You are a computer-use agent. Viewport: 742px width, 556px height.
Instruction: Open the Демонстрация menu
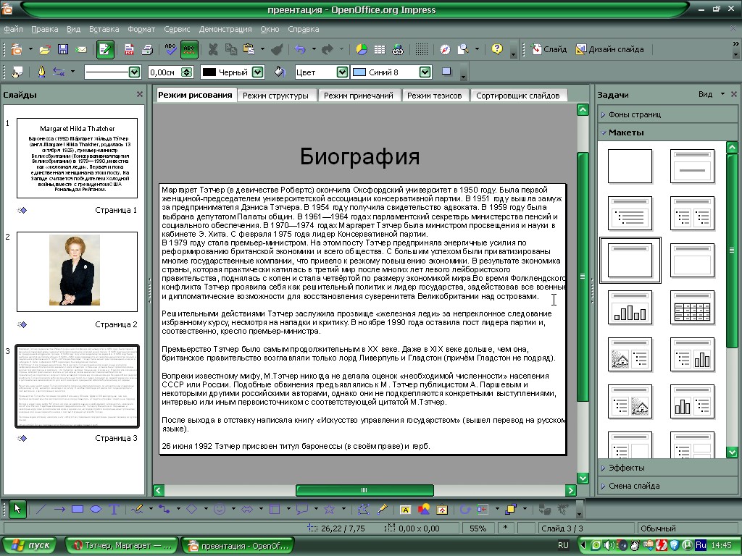coord(225,29)
